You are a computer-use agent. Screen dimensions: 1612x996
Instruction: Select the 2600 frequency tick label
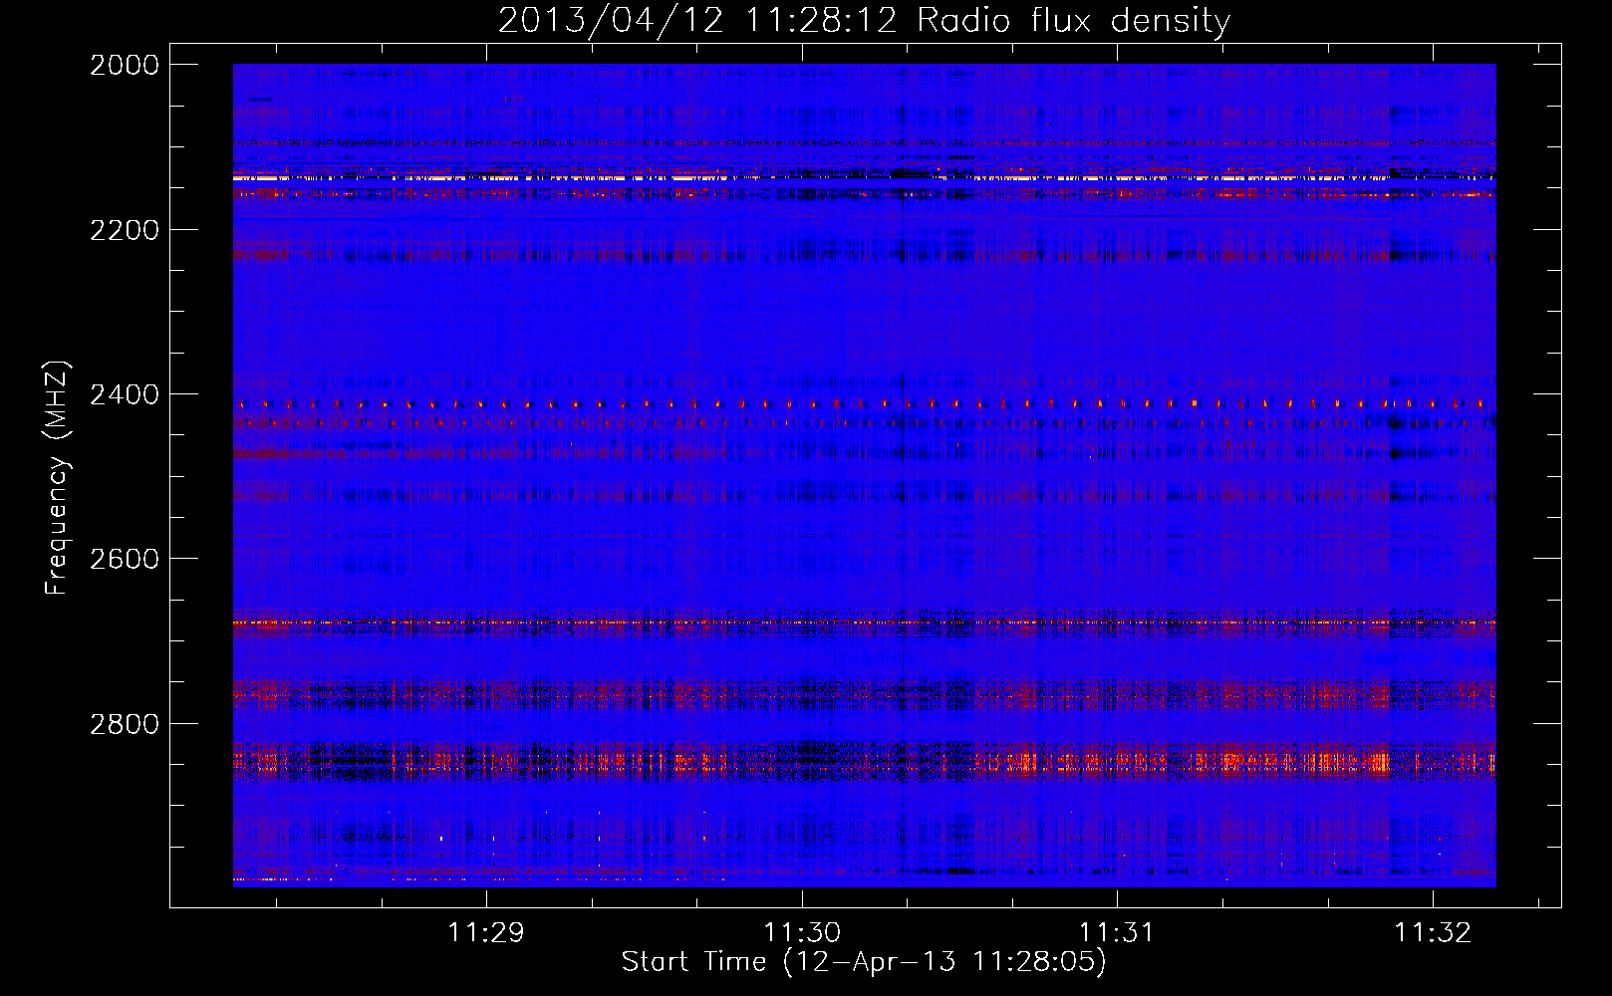pos(125,559)
